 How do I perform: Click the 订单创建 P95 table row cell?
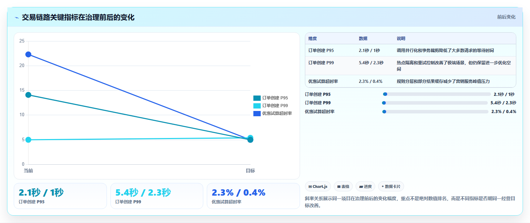point(321,51)
